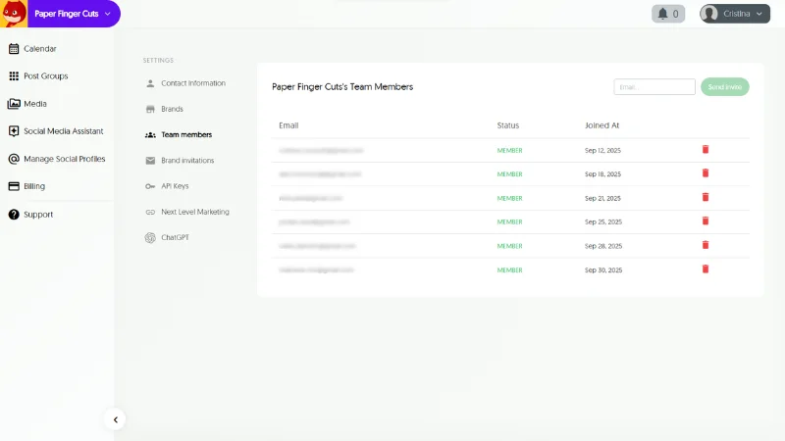Click the notification bell icon
The width and height of the screenshot is (785, 441).
662,14
